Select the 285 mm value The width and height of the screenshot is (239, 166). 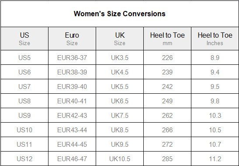[167, 159]
